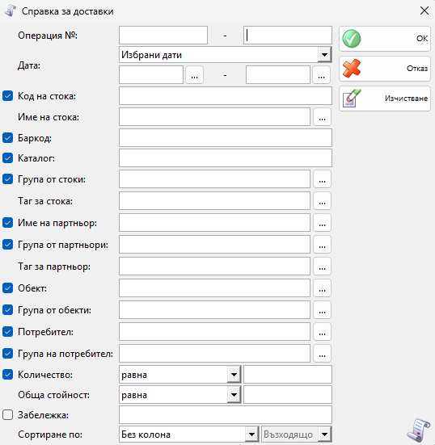Focus the first Операция № field
The width and height of the screenshot is (435, 445).
tap(163, 36)
